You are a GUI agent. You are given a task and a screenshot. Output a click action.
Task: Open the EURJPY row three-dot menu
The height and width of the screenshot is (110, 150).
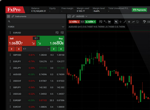[10, 61]
